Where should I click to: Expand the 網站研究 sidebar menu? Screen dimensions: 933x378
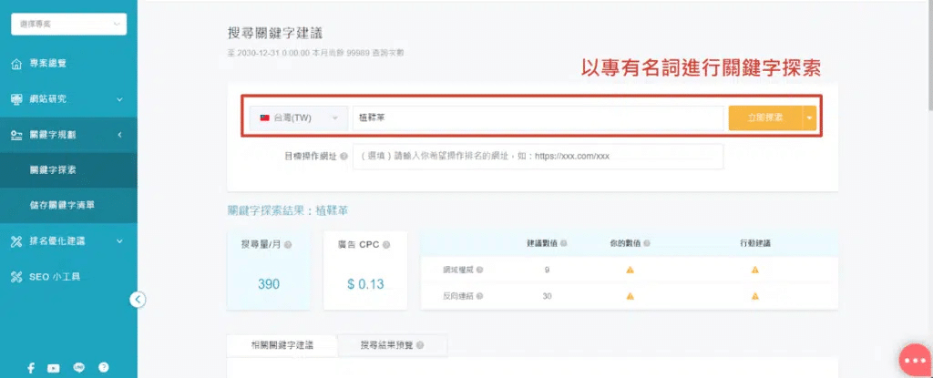point(68,98)
